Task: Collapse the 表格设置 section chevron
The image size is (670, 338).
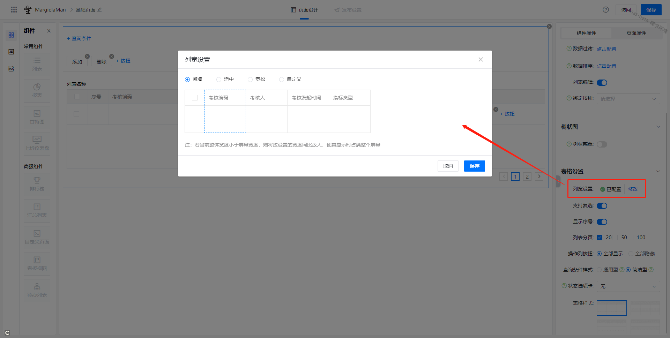Action: (x=658, y=171)
